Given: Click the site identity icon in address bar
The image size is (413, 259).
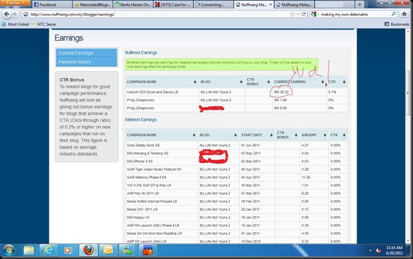Looking at the screenshot, I should point(26,14).
